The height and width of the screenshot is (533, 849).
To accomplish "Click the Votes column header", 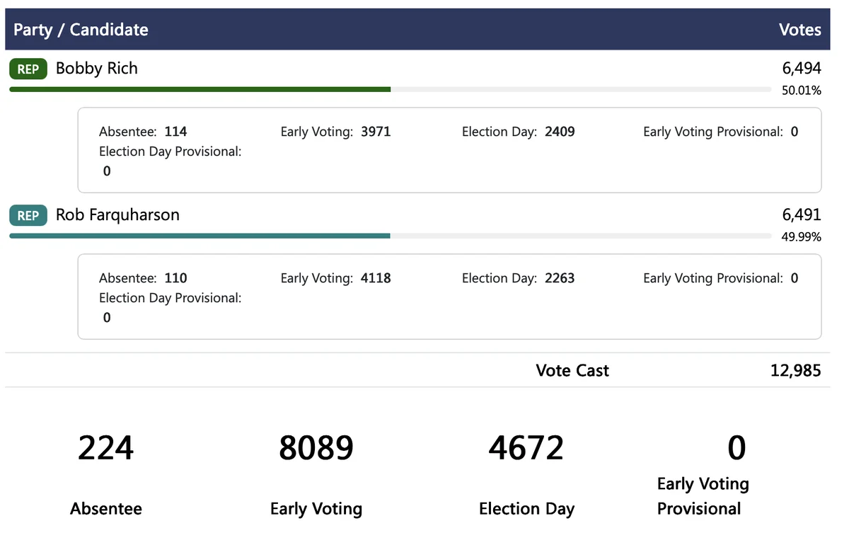I will [799, 30].
